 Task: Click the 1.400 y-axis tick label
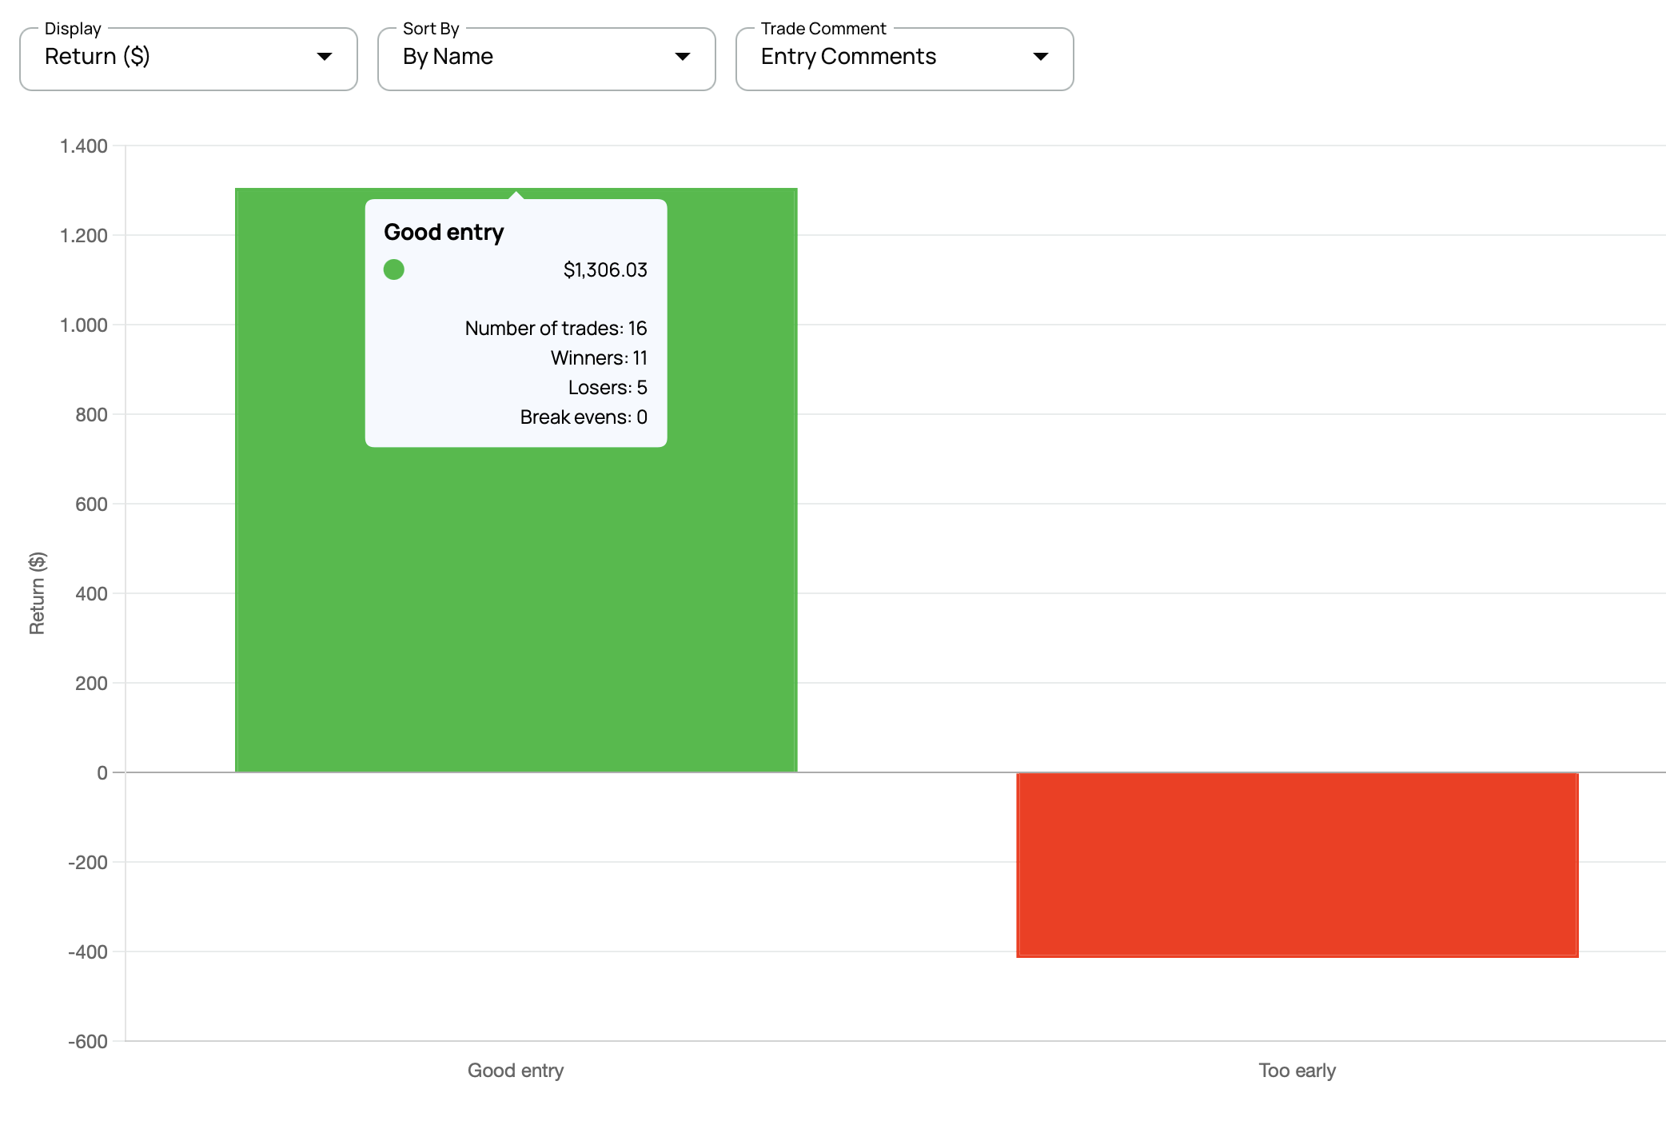click(84, 146)
